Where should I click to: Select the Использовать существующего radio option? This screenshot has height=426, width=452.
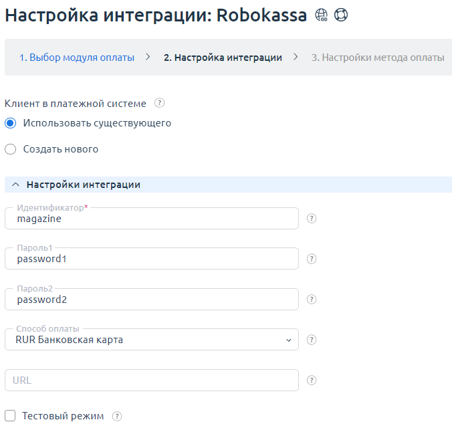pos(10,123)
